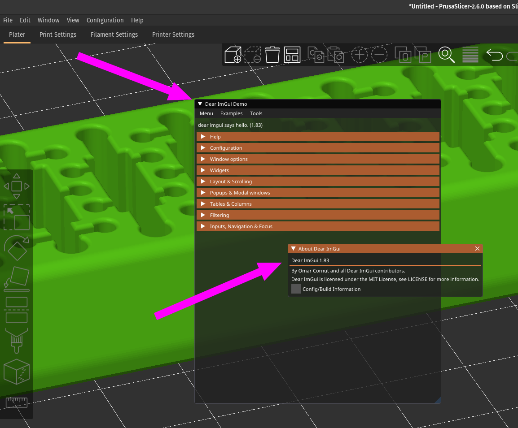Viewport: 518px width, 428px height.
Task: Open the Measure tool
Action: [17, 402]
